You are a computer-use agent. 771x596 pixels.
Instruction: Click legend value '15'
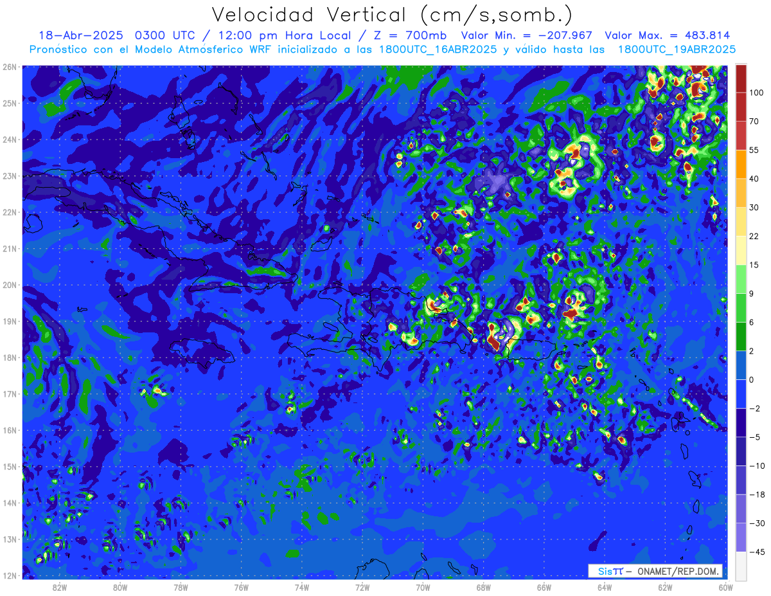pyautogui.click(x=754, y=264)
